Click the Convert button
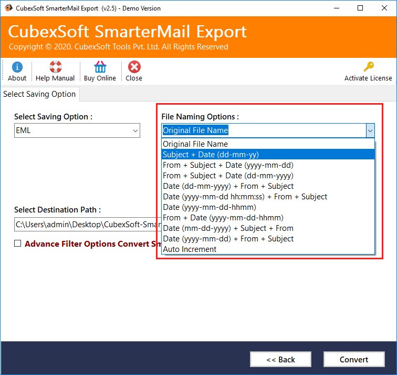The width and height of the screenshot is (397, 375). coord(354,359)
